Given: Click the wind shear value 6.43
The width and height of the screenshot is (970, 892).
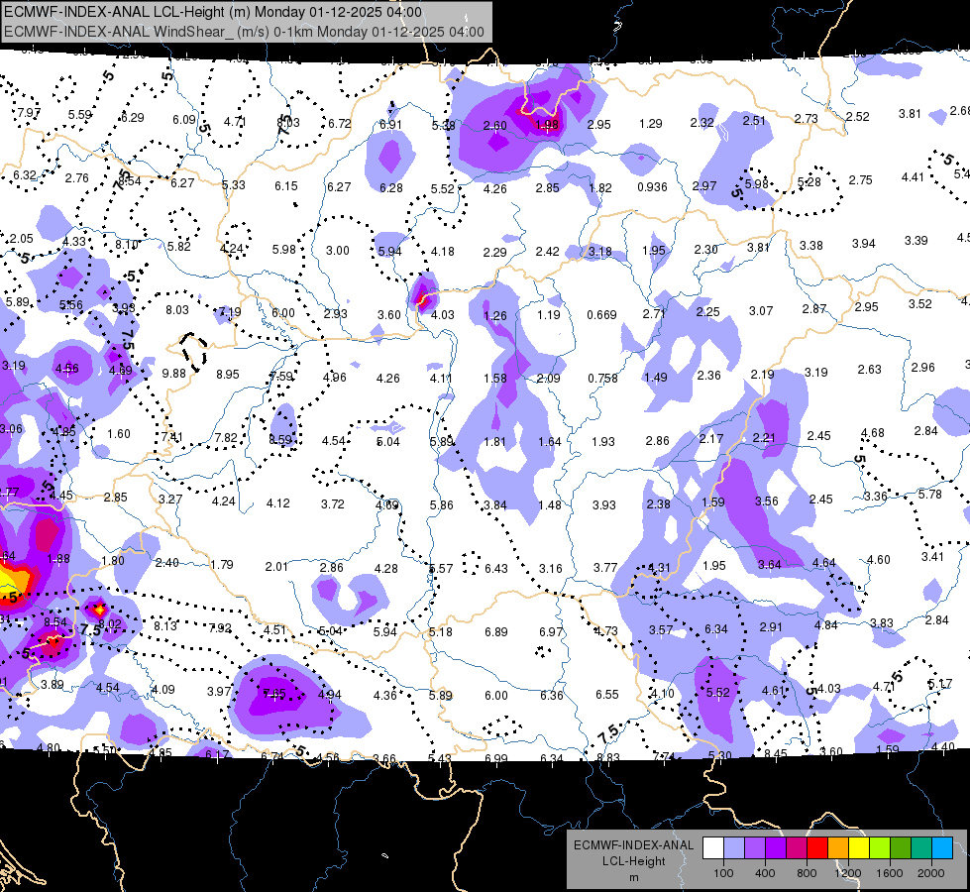Looking at the screenshot, I should (496, 568).
